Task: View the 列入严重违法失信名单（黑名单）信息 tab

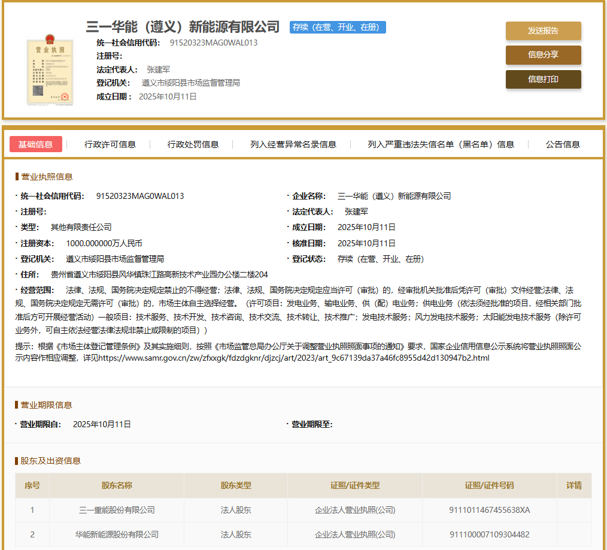Action: coord(441,144)
